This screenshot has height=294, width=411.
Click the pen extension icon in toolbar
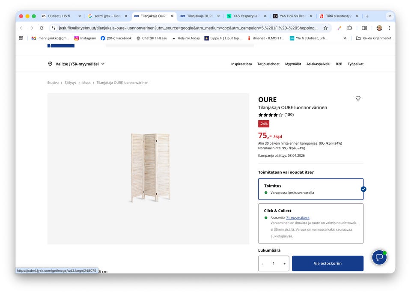coord(339,28)
